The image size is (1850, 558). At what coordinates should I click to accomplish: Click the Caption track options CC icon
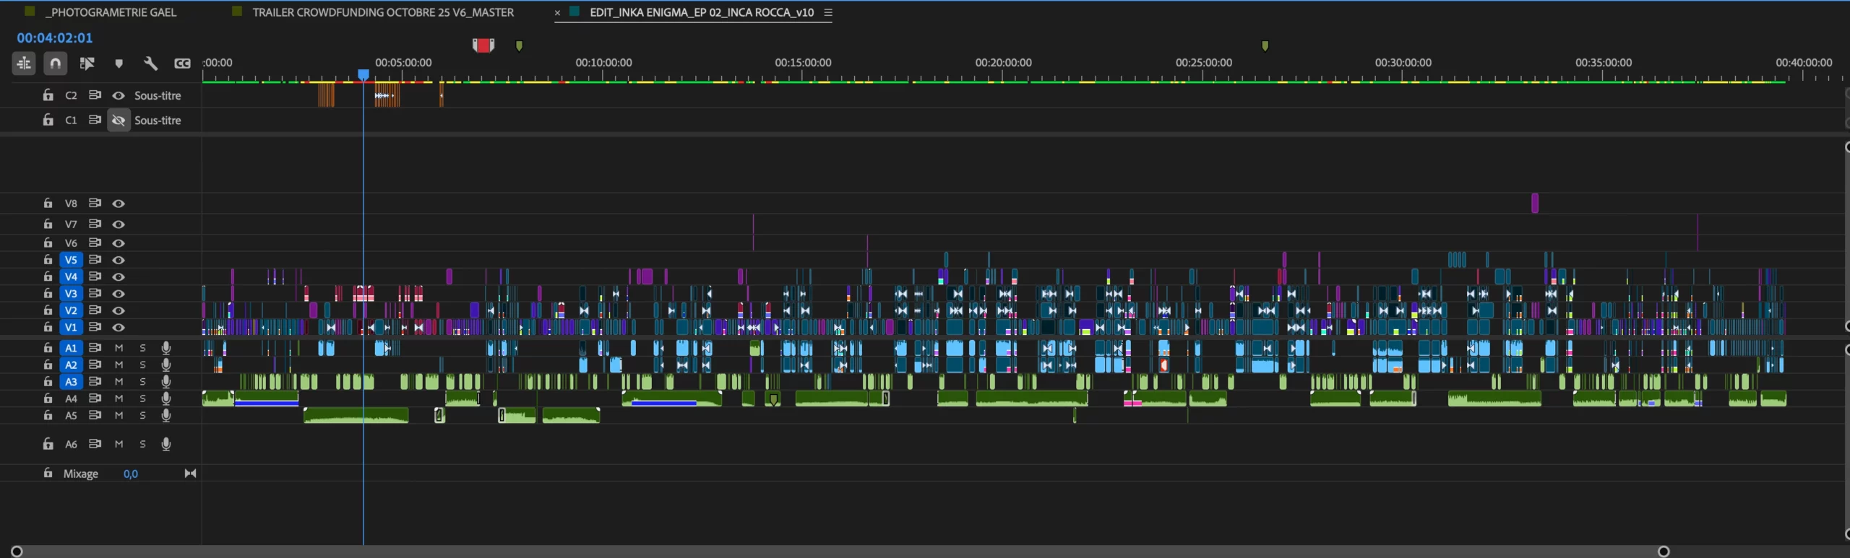[182, 64]
